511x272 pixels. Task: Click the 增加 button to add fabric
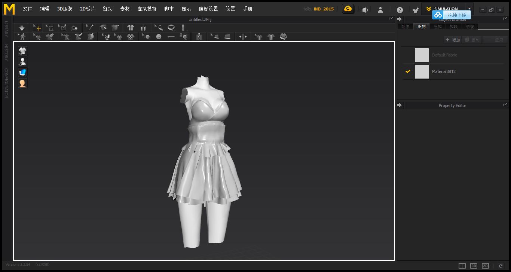[453, 40]
